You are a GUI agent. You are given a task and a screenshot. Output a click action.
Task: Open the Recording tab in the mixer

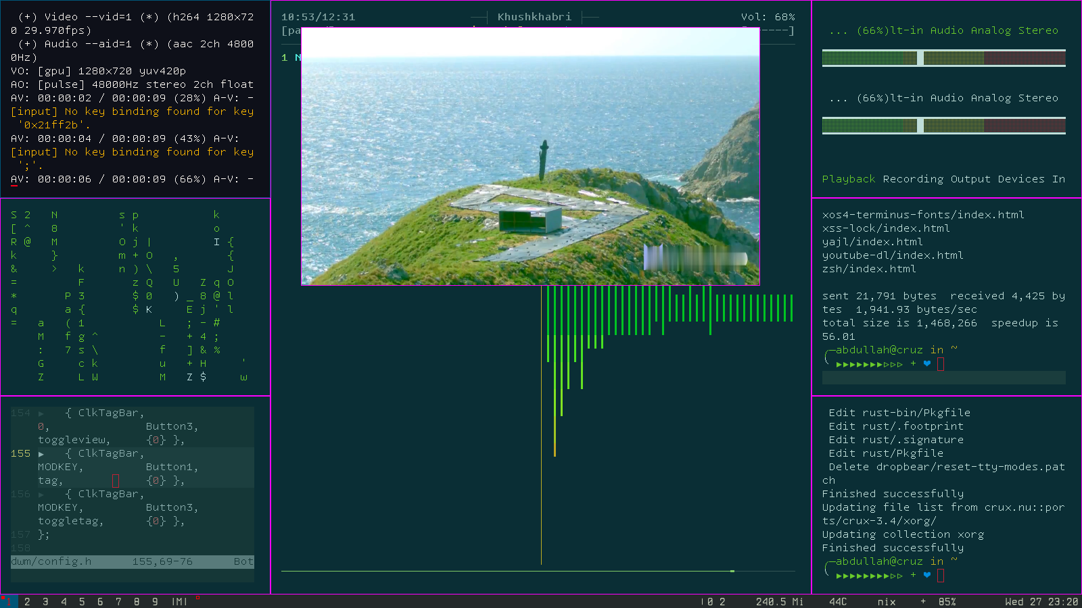click(913, 179)
